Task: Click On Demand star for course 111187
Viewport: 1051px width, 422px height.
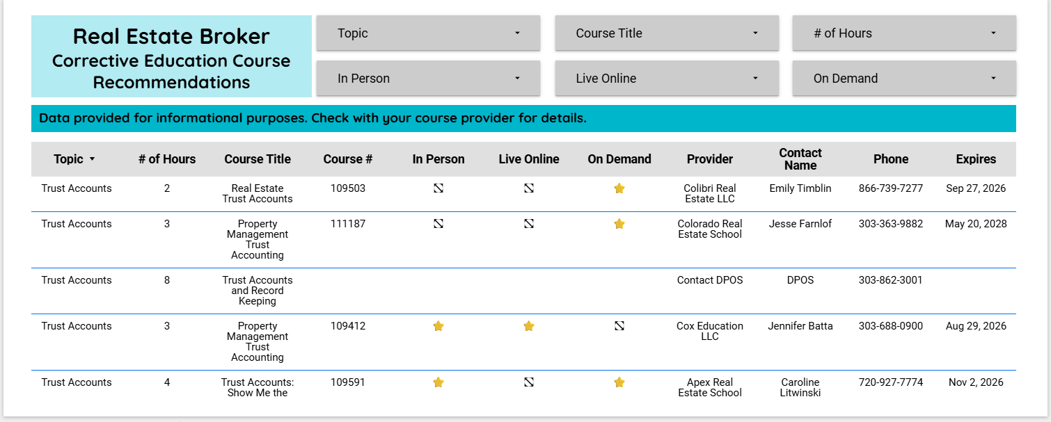Action: click(619, 224)
